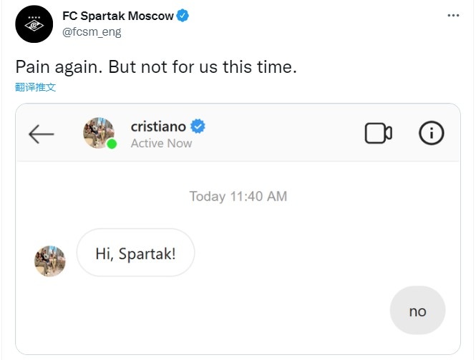This screenshot has height=360, width=476.
Task: Select the "no" reply bubble
Action: coord(417,311)
